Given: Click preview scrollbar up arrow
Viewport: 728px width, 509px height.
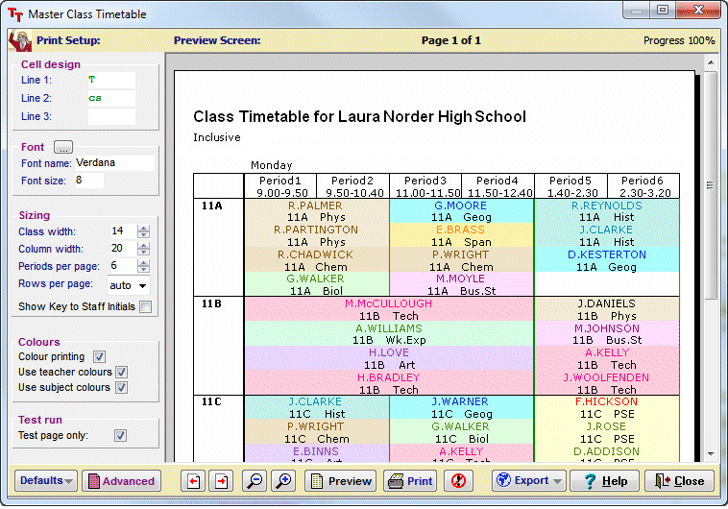Looking at the screenshot, I should coord(711,62).
